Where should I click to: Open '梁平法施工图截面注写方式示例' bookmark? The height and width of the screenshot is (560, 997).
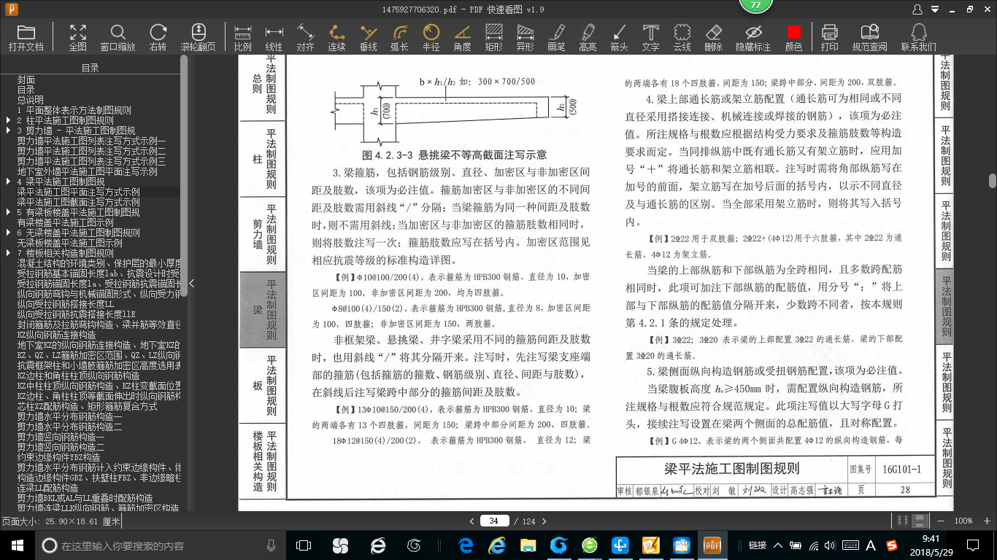(x=79, y=202)
